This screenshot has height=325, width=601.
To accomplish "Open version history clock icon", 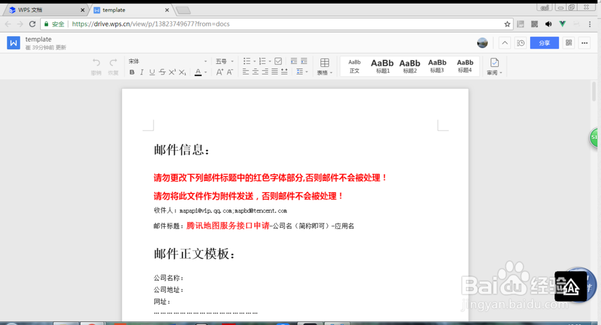I will 520,43.
